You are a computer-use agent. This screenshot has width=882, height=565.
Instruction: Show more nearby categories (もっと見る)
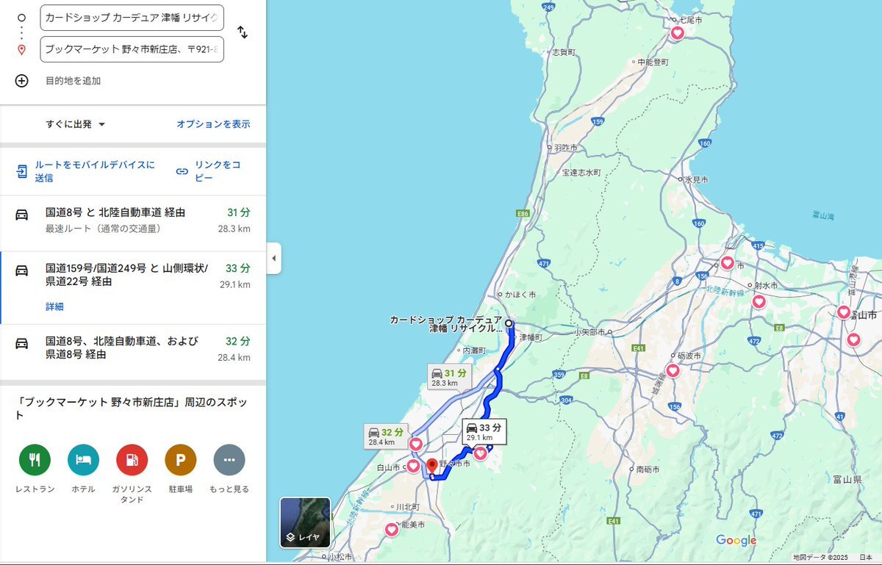point(229,460)
